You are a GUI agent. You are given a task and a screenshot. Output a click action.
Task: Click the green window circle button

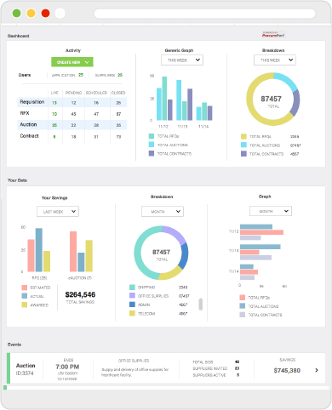coord(16,14)
